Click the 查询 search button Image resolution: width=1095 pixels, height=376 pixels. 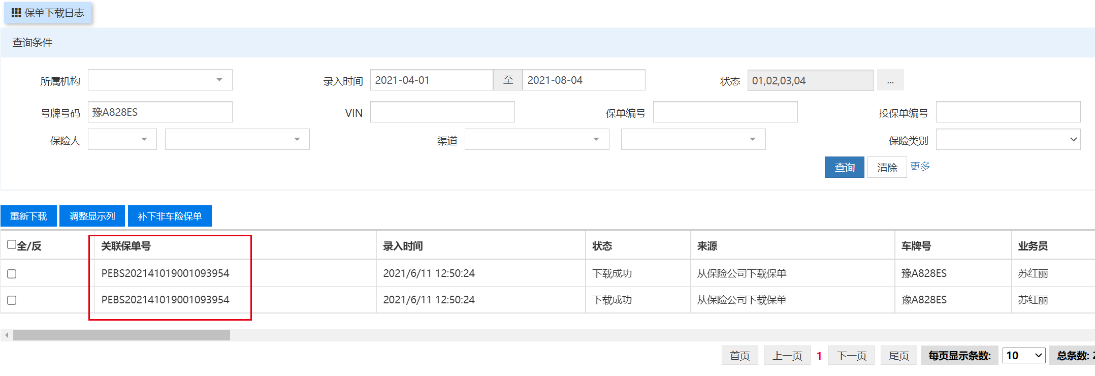(x=844, y=168)
